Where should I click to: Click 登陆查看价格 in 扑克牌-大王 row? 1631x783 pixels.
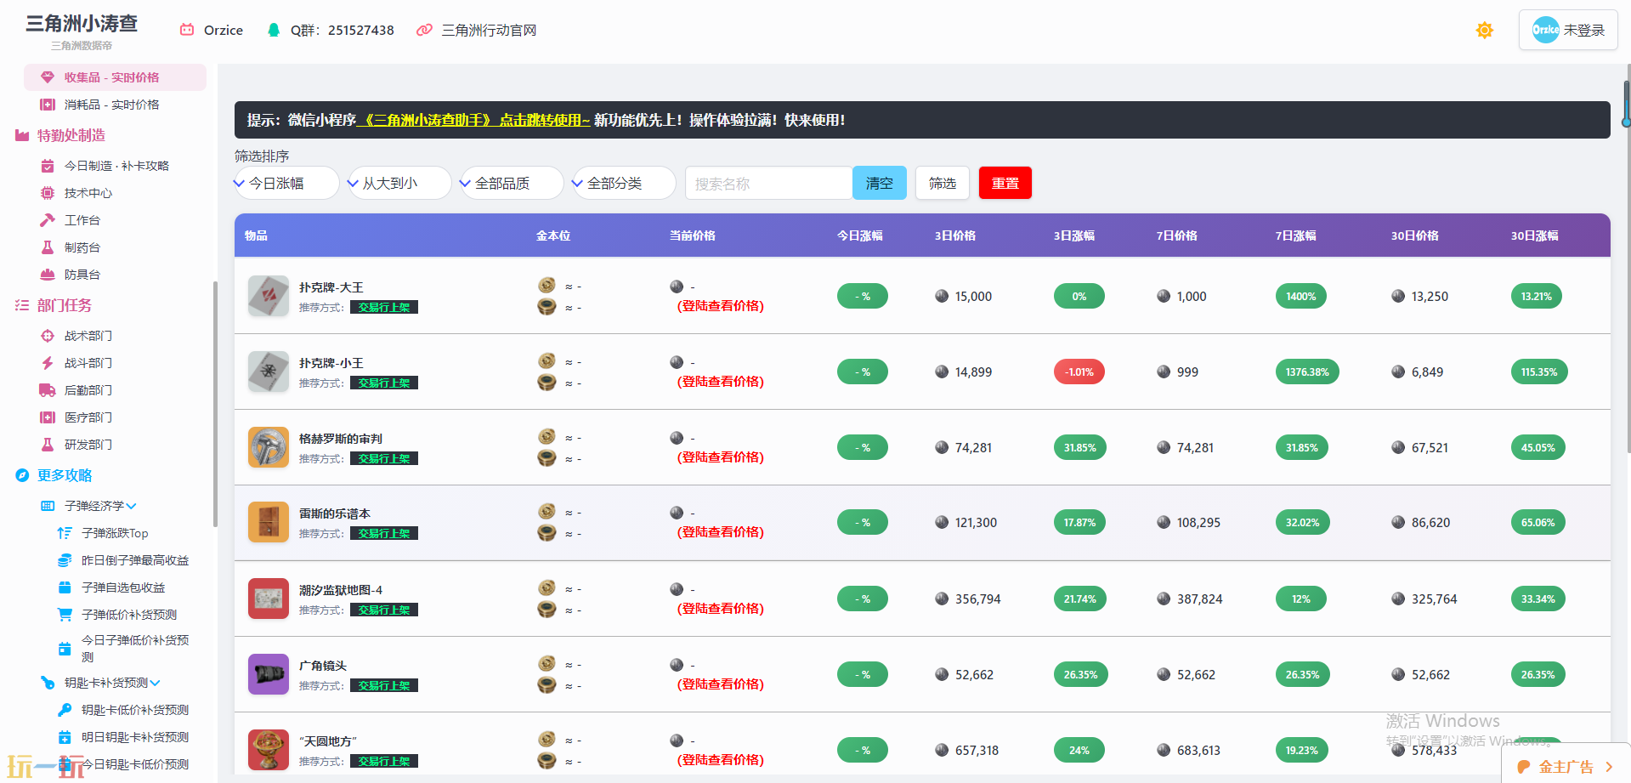click(721, 306)
